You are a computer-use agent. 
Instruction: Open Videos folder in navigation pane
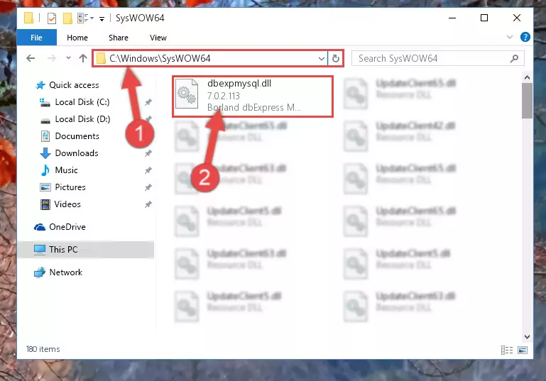point(67,204)
